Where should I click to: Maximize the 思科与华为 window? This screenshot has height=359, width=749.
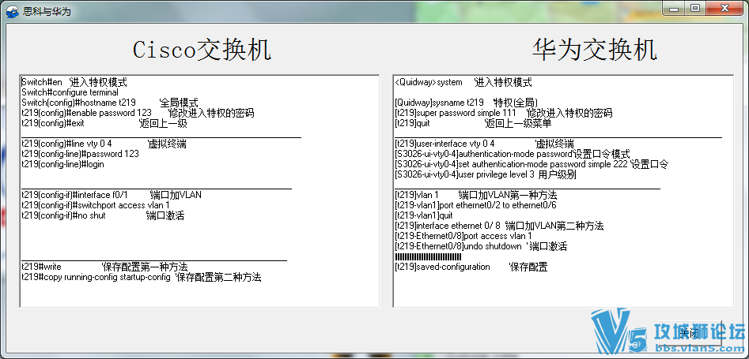pos(696,8)
